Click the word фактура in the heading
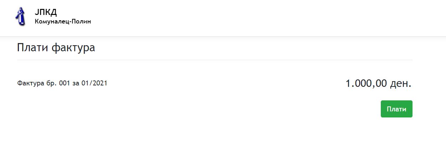 73,48
